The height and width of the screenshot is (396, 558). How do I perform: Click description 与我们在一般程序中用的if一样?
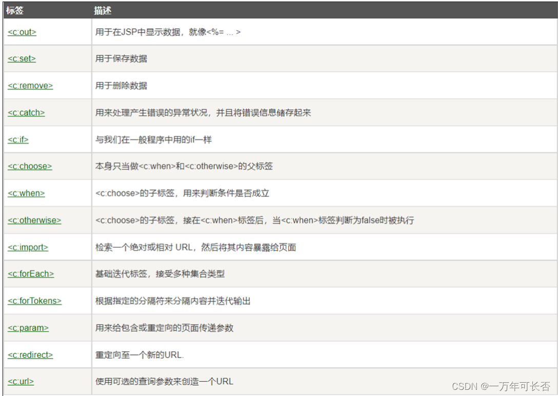153,140
